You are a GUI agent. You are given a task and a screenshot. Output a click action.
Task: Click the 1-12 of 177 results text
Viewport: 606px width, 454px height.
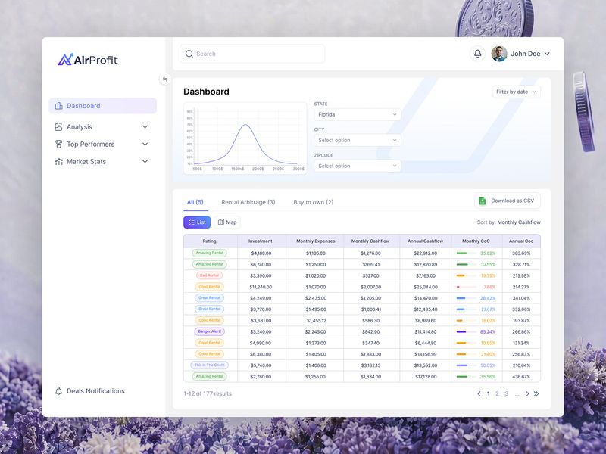(x=208, y=393)
